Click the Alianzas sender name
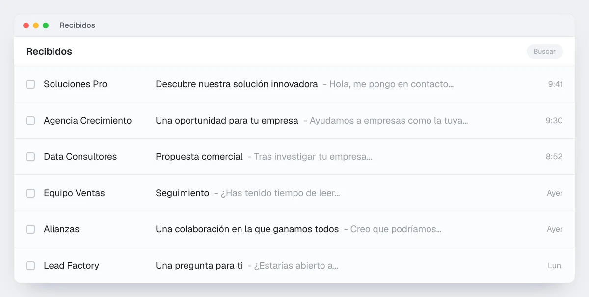Viewport: 589px width, 297px height. pos(61,229)
